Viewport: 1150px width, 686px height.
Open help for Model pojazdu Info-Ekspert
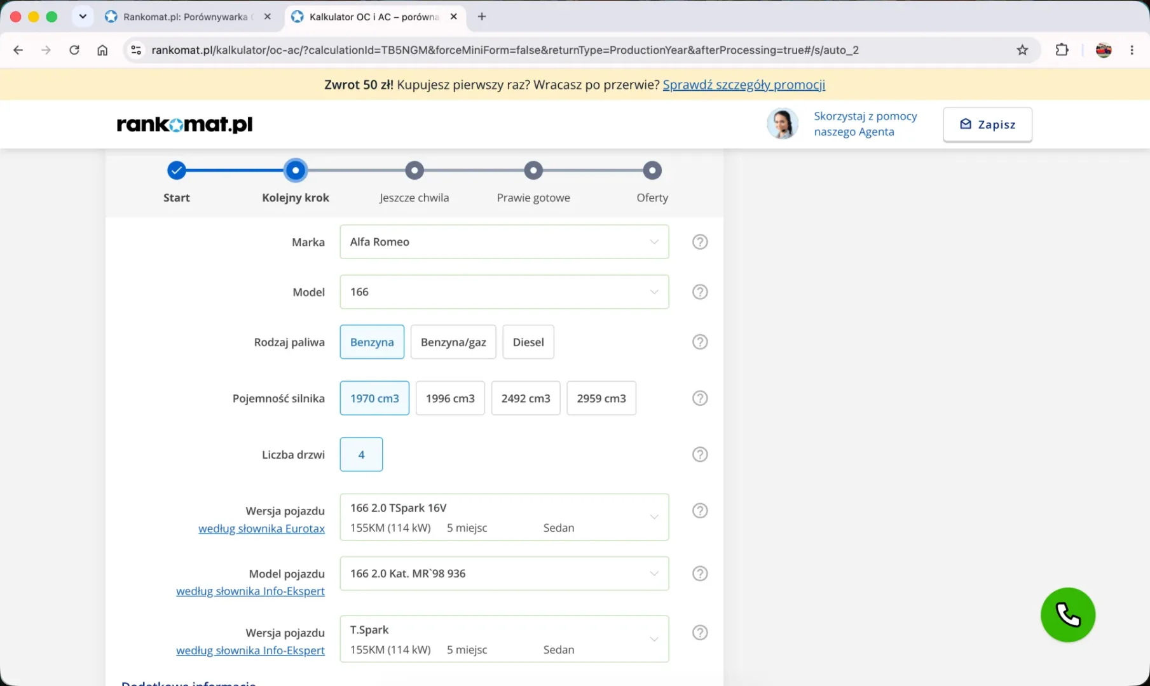point(700,574)
